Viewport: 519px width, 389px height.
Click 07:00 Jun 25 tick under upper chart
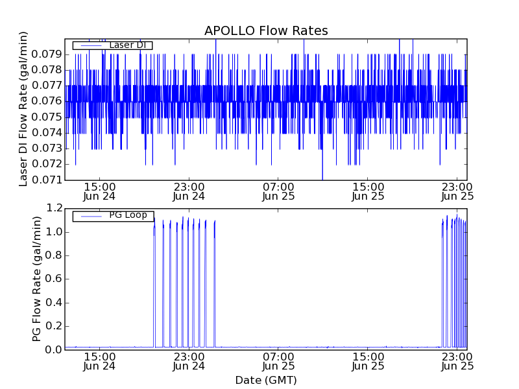tap(278, 191)
